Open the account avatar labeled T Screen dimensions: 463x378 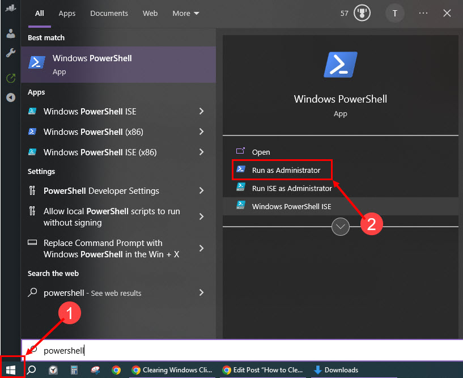(x=394, y=13)
